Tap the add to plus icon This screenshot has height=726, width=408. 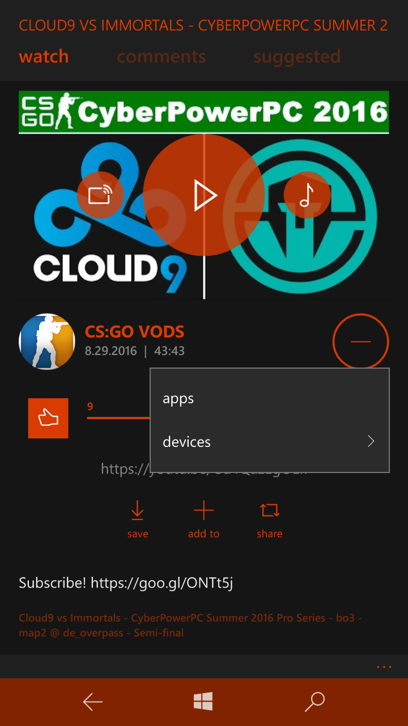[x=203, y=512]
